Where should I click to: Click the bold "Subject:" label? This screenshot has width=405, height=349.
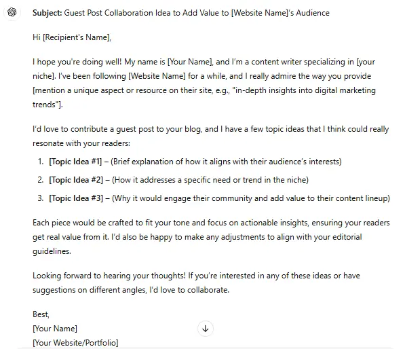pyautogui.click(x=47, y=13)
